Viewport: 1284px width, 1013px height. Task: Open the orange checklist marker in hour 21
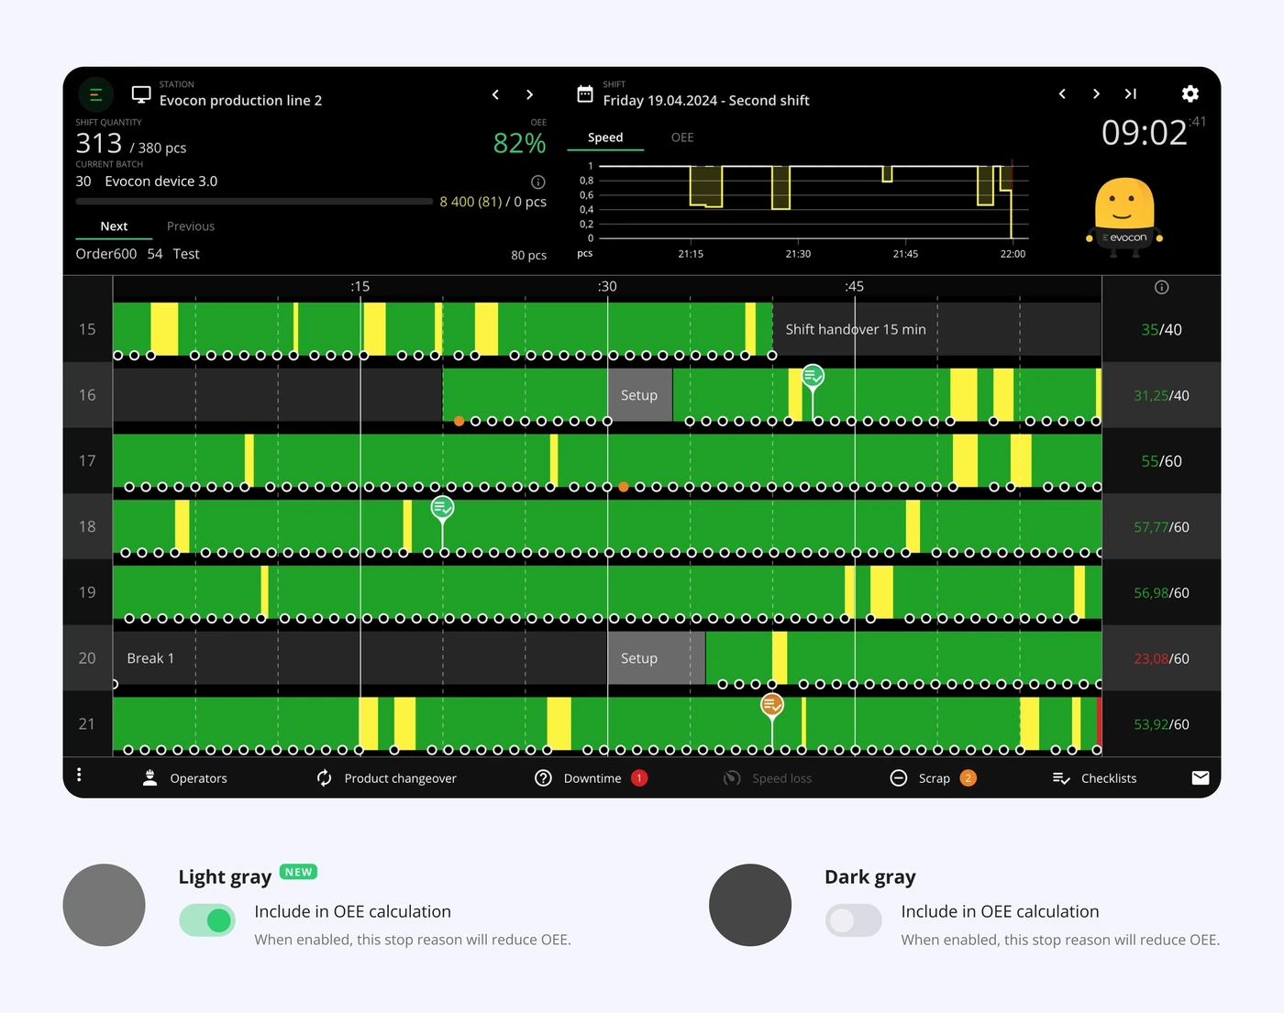pos(772,704)
